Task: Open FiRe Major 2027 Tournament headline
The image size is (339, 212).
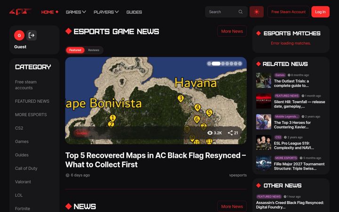Action: 299,166
